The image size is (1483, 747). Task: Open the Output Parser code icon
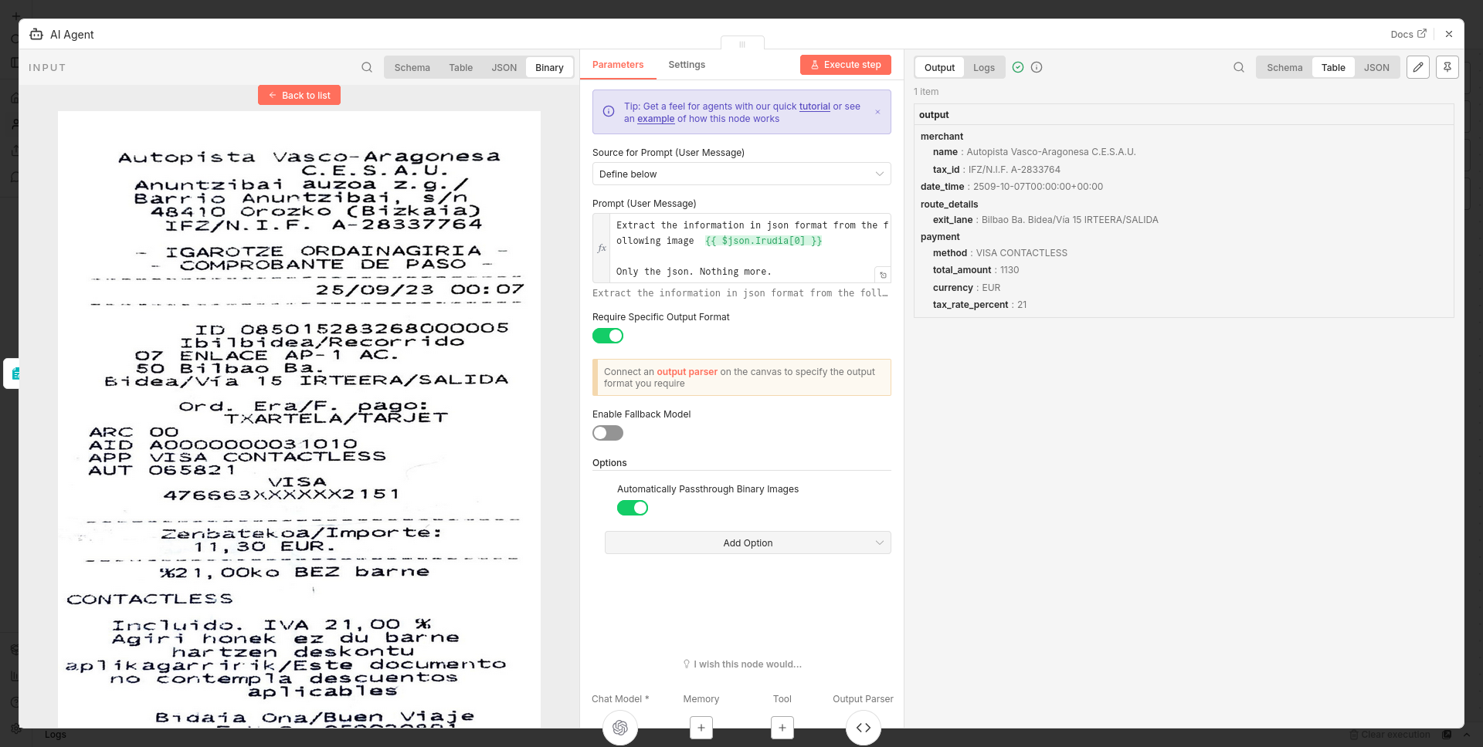click(x=863, y=728)
